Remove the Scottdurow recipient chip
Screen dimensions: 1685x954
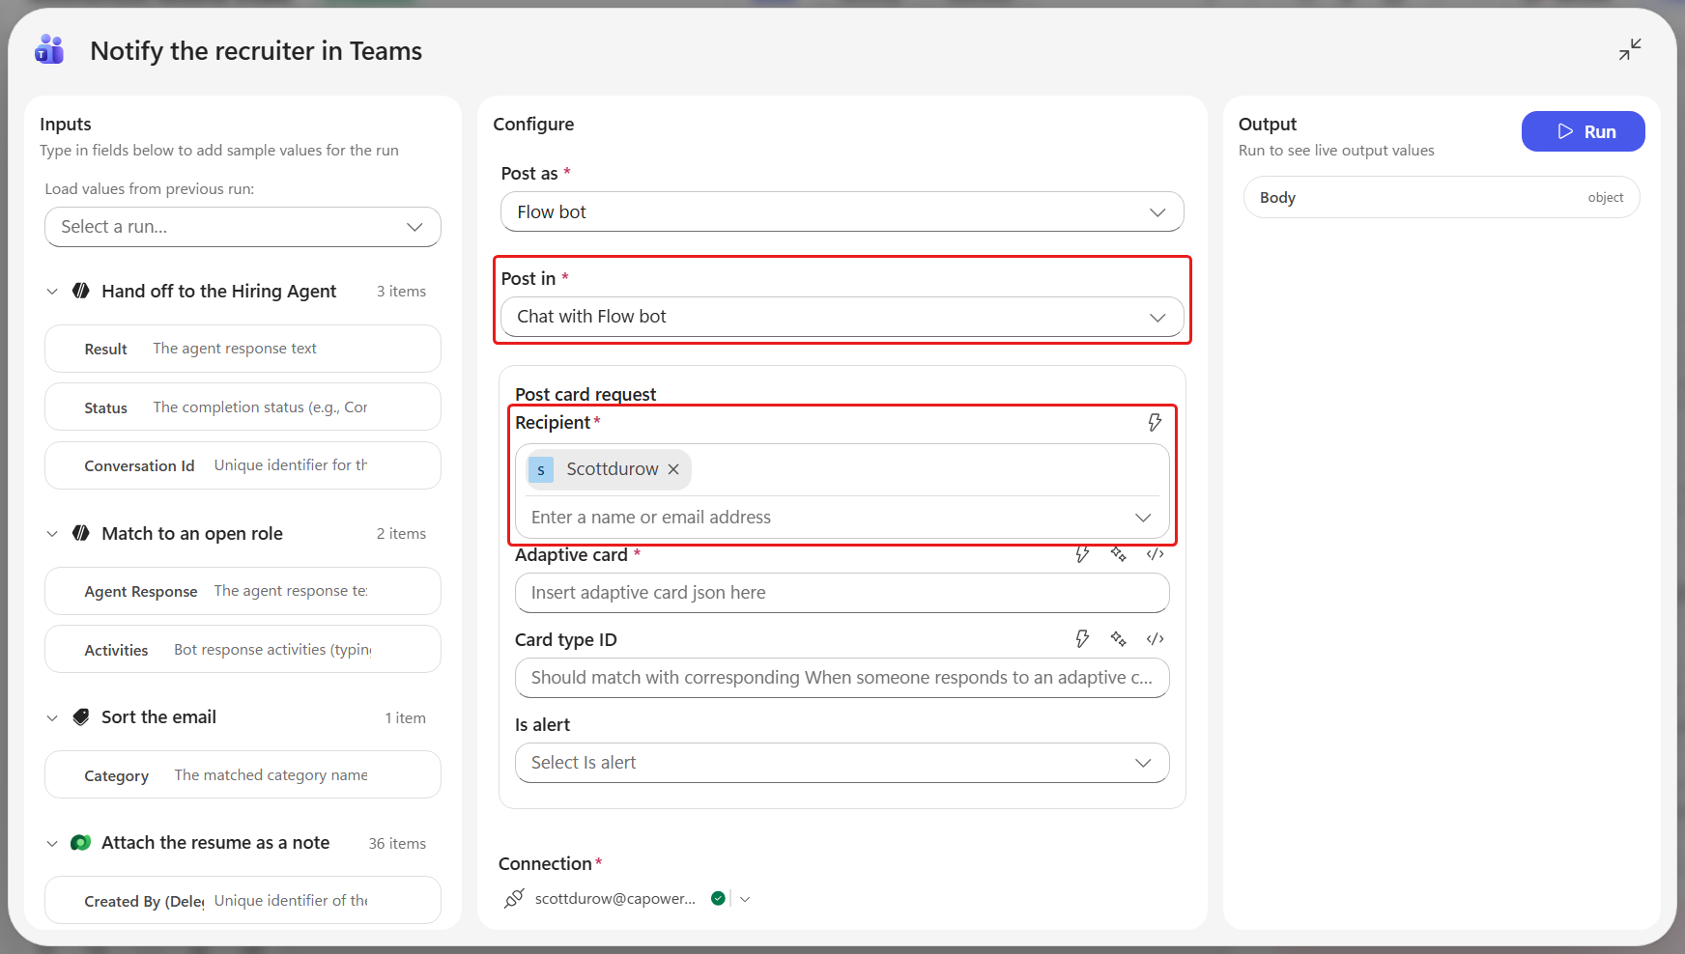[673, 469]
